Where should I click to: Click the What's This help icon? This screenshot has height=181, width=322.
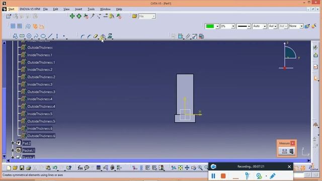pyautogui.click(x=68, y=168)
